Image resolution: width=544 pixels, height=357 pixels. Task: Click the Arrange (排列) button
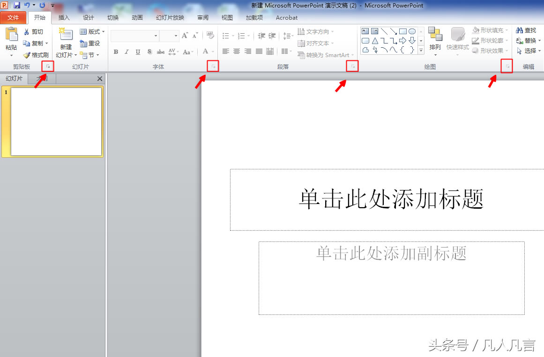pyautogui.click(x=435, y=39)
